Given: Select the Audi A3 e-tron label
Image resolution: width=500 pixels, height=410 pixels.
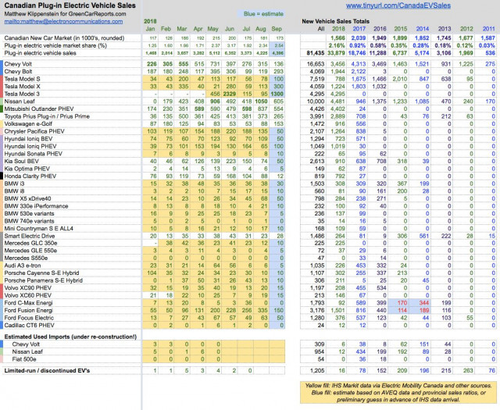Looking at the screenshot, I should click(x=23, y=266).
